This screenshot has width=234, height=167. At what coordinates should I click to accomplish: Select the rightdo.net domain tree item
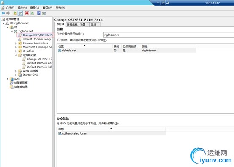[26, 31]
